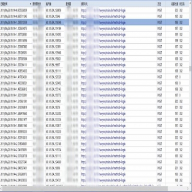Click the partially visible GET row at bottom
Viewport: 192px width, 192px height.
click(x=95, y=185)
